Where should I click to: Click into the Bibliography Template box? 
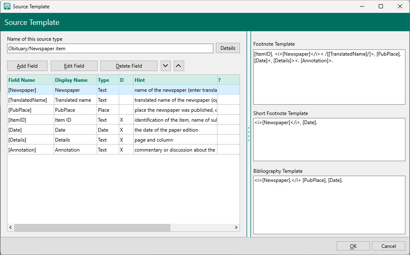pos(329,205)
